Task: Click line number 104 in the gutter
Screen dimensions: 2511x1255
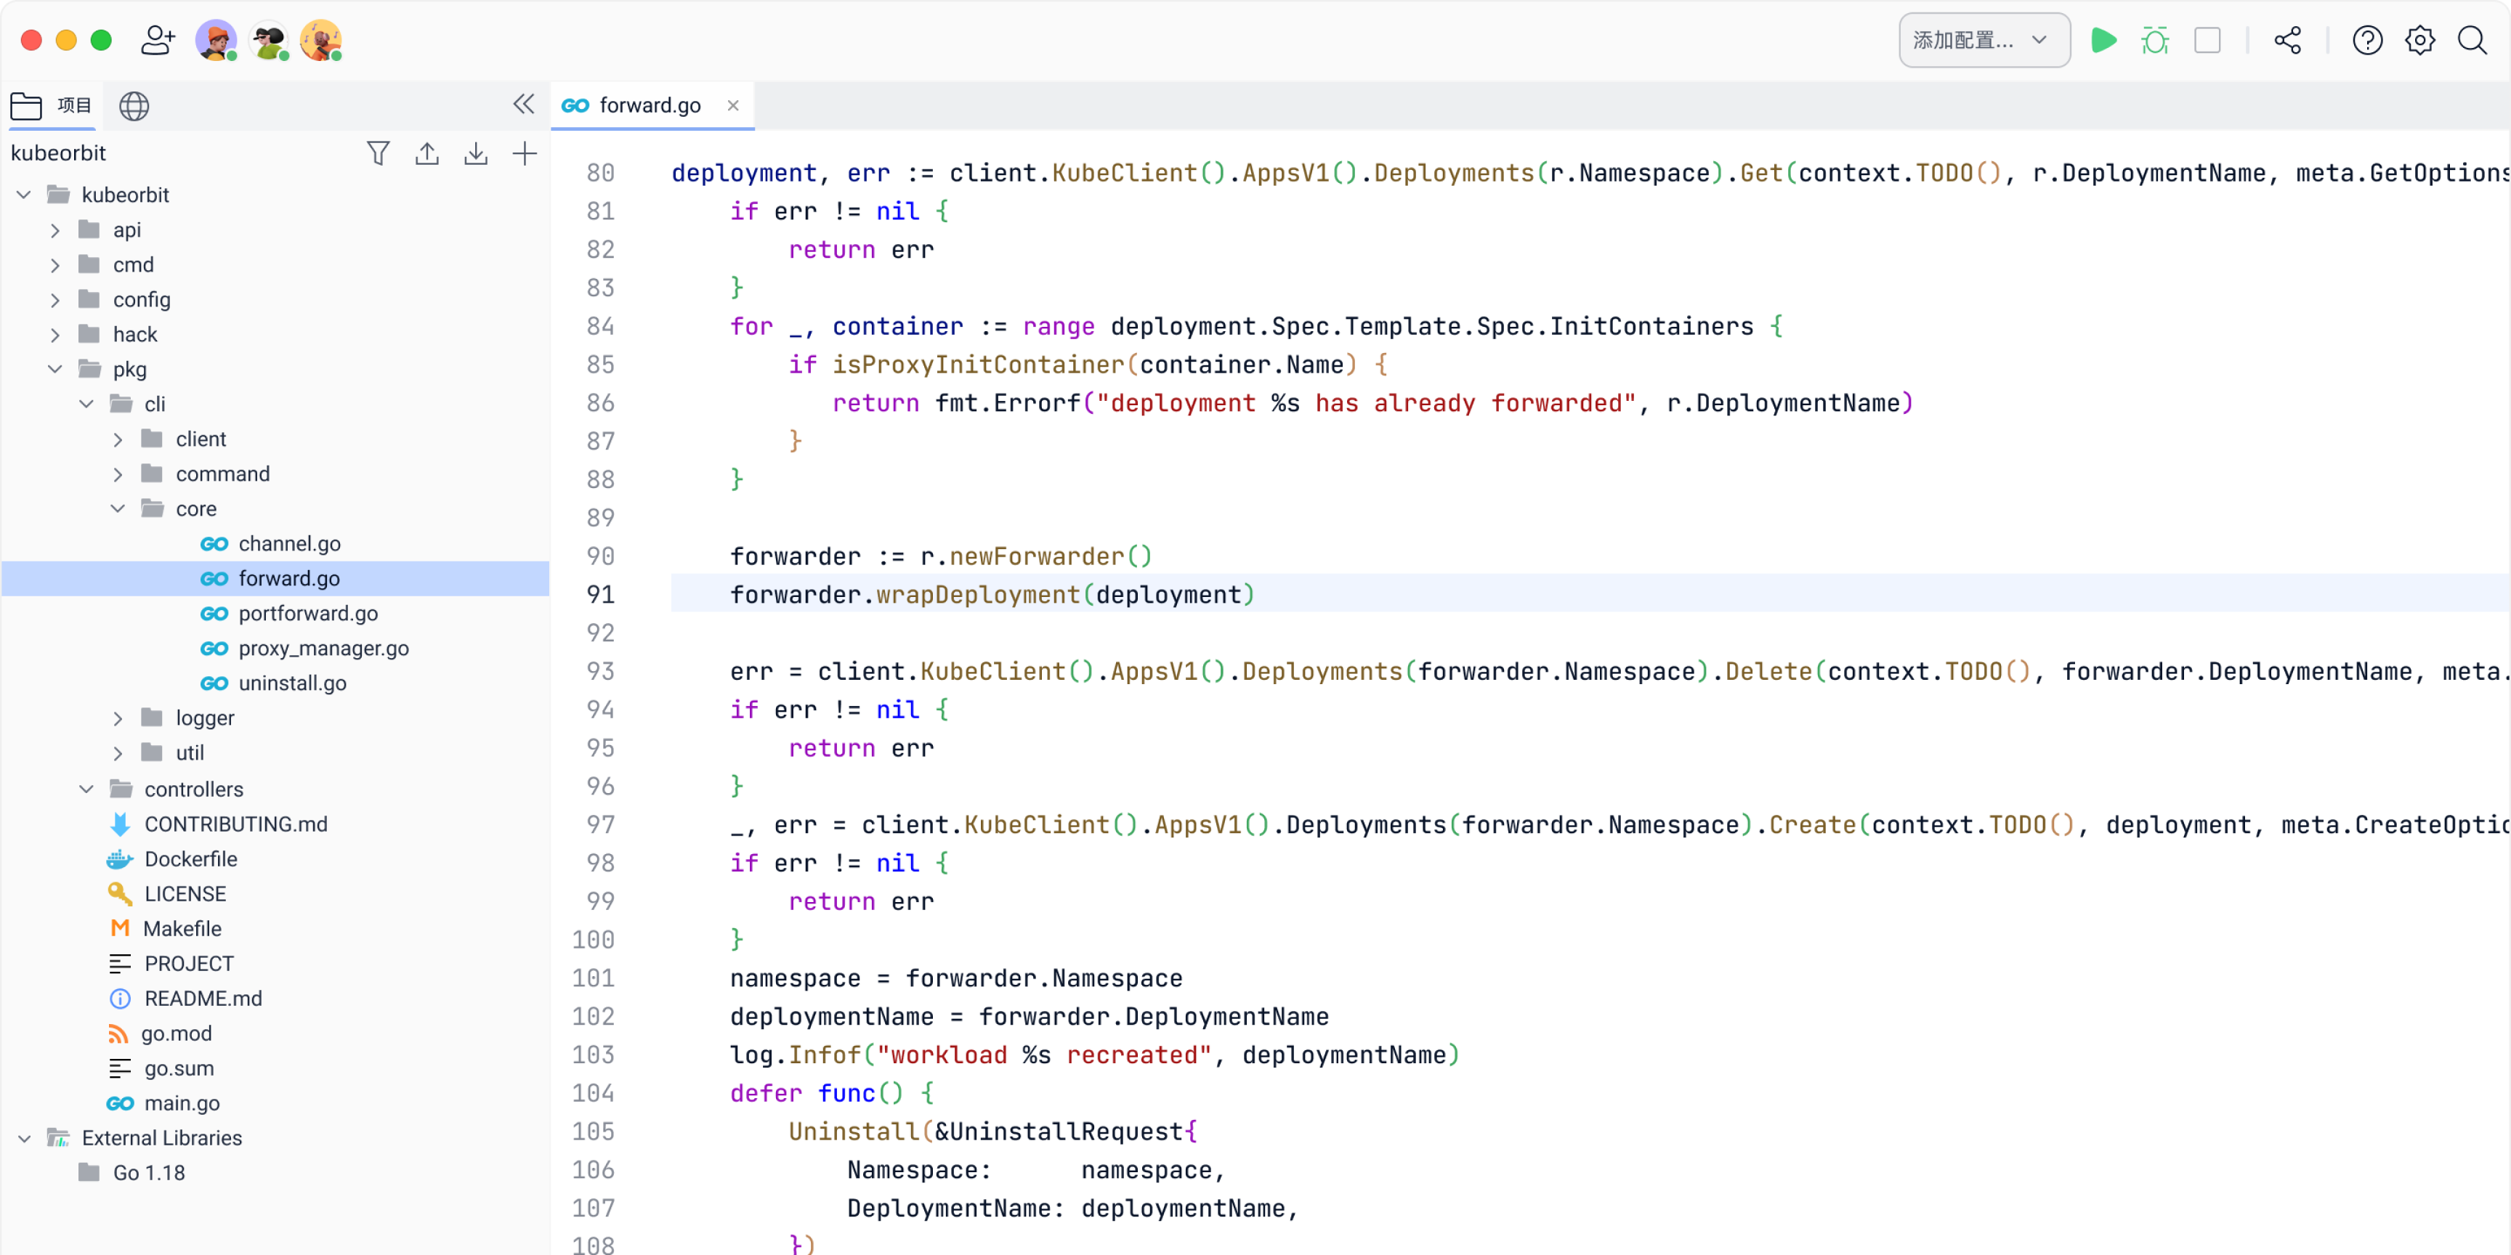Action: (x=593, y=1093)
